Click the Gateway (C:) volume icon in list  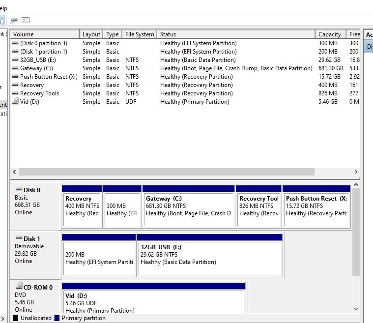pyautogui.click(x=15, y=68)
